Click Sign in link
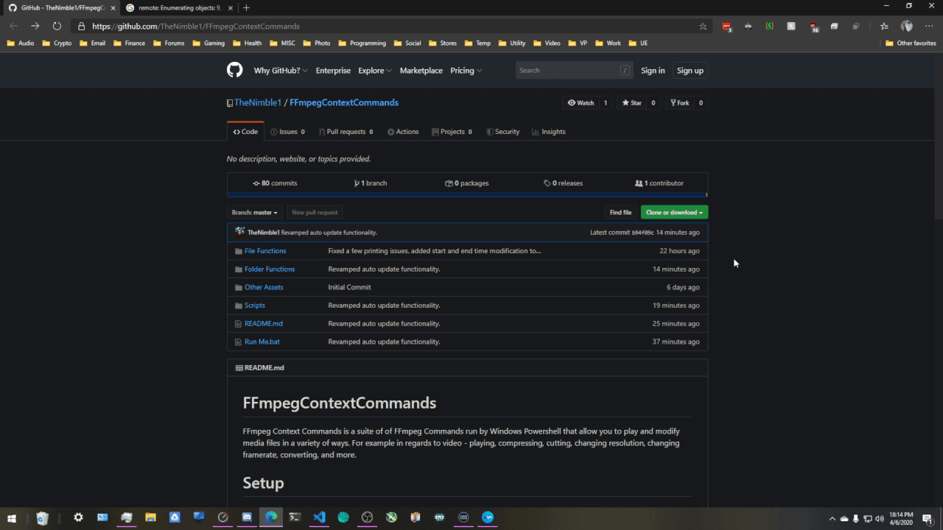 point(653,71)
